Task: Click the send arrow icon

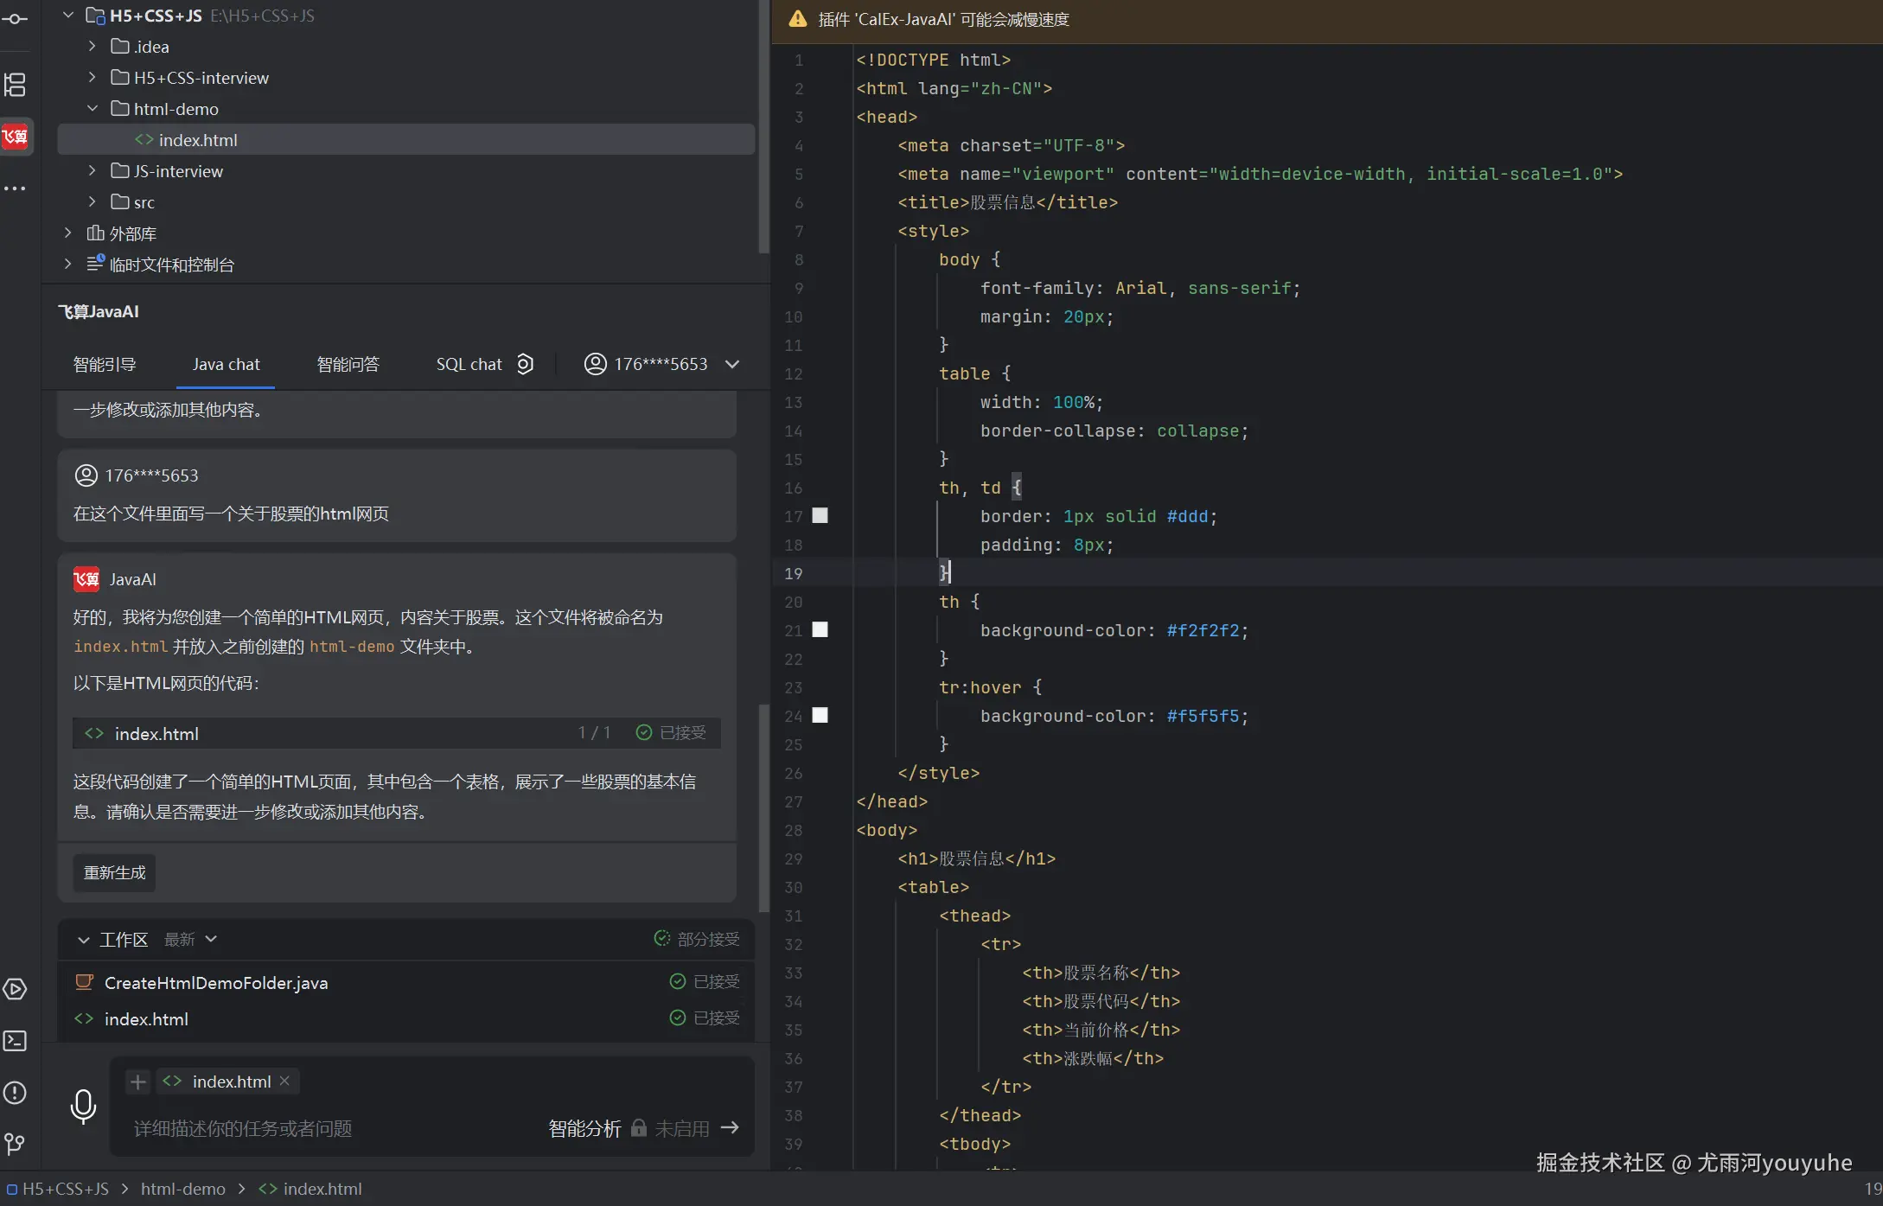Action: (x=730, y=1127)
